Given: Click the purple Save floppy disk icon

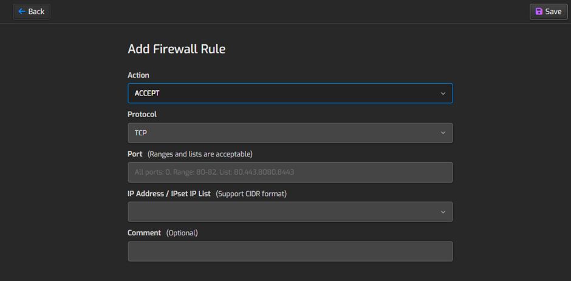Looking at the screenshot, I should coord(539,12).
